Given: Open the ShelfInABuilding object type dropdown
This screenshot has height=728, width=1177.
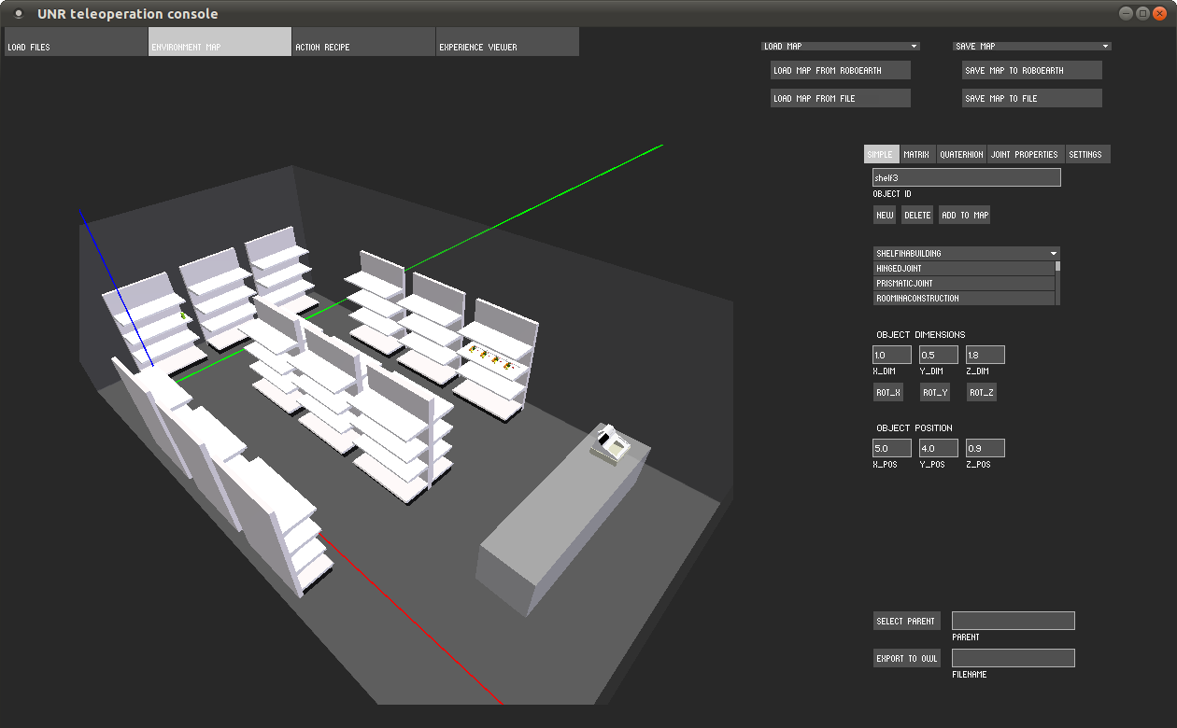Looking at the screenshot, I should pos(966,253).
